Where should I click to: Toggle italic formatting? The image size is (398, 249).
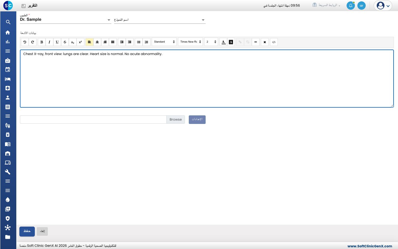49,42
